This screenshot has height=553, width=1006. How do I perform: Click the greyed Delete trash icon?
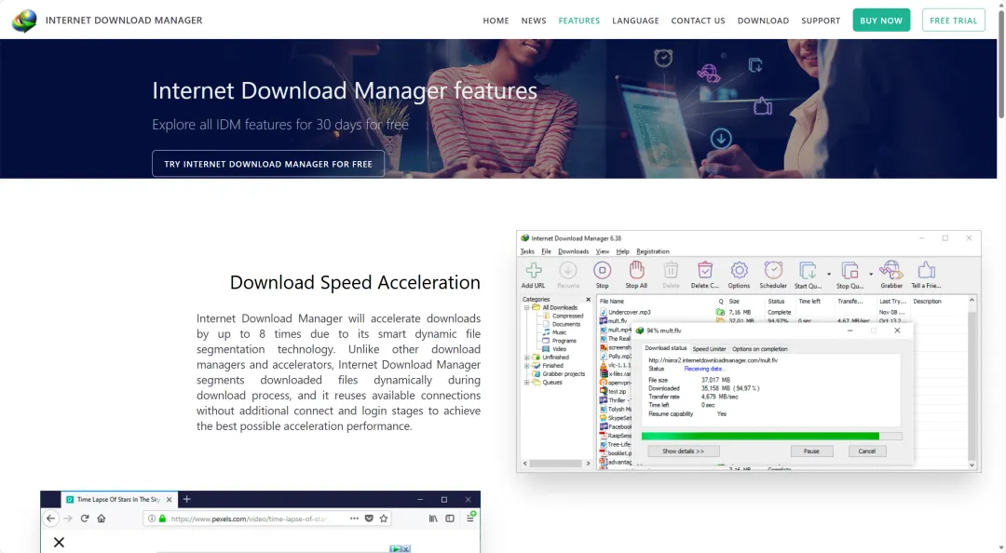[671, 276]
